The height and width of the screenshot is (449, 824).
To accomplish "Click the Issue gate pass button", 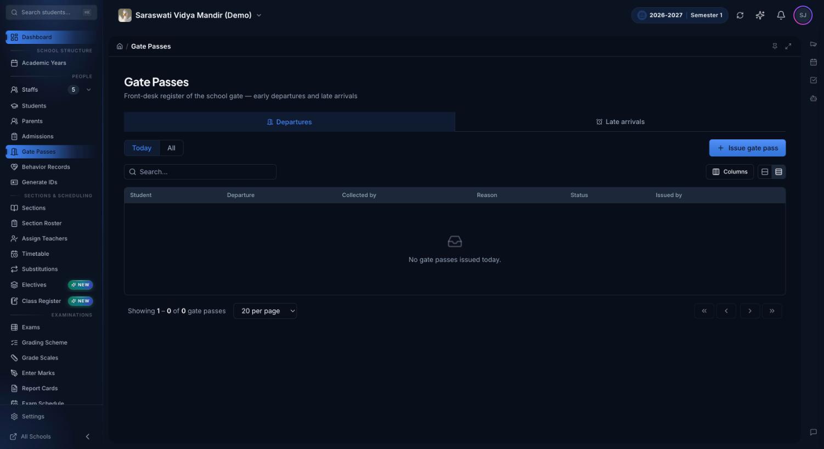I will 747,148.
